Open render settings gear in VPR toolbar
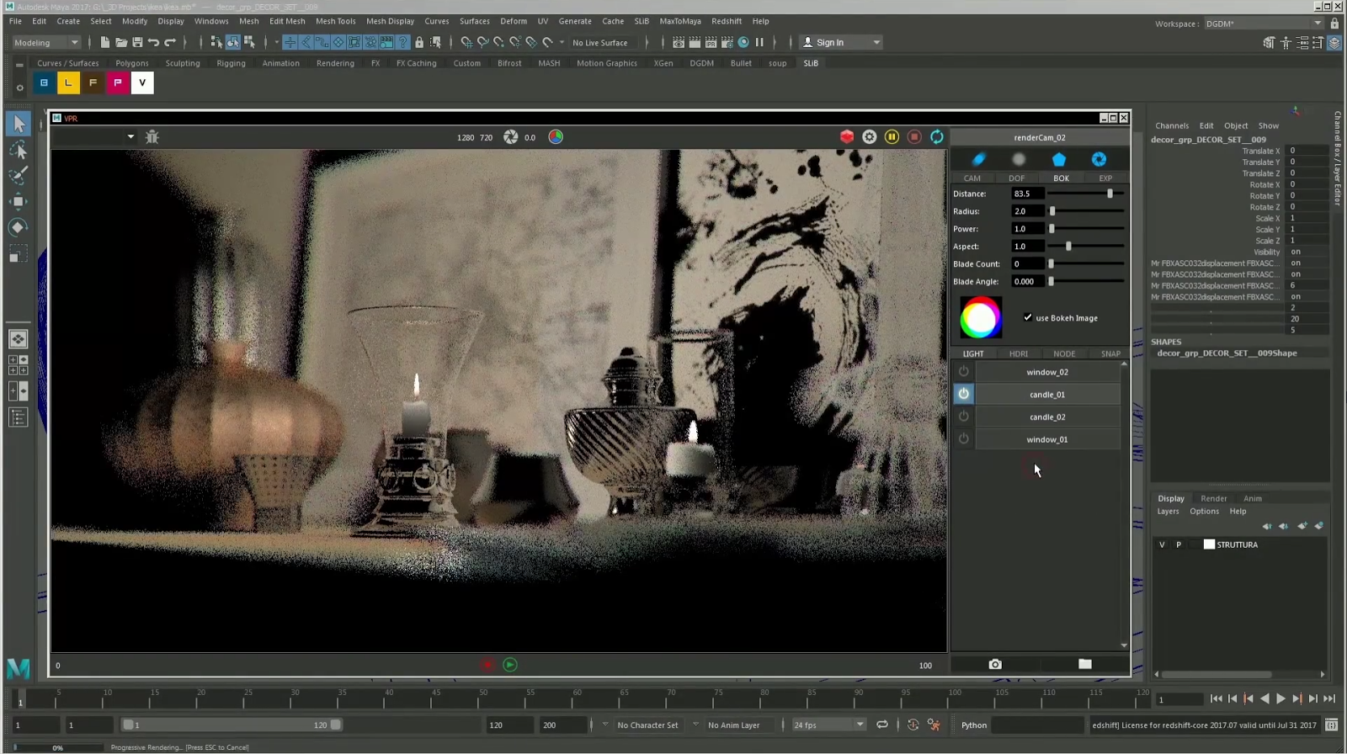Screen dimensions: 1347x754 coord(870,137)
